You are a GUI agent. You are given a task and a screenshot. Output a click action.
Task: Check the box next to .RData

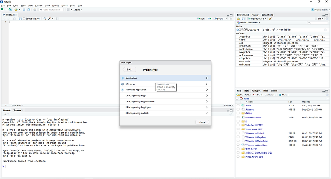238,106
